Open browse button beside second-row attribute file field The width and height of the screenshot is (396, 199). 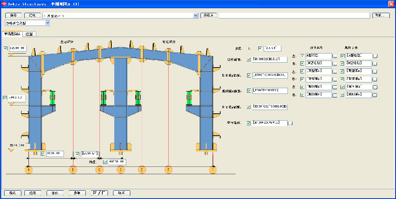coord(375,64)
